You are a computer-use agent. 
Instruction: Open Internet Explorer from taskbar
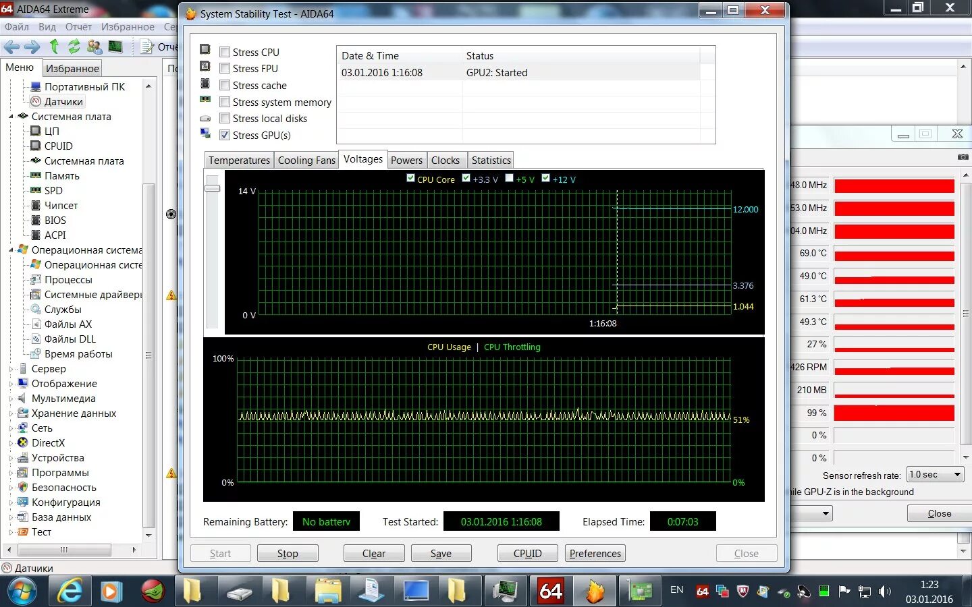coord(70,591)
